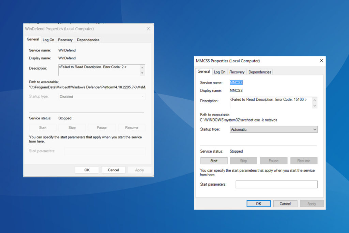Cancel the WinDefend Properties dialog
This screenshot has height=233, width=349.
coord(113,170)
